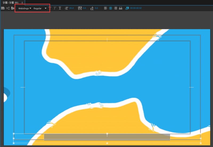Open the Webdings font family dropdown
This screenshot has height=147, width=213.
coord(25,9)
